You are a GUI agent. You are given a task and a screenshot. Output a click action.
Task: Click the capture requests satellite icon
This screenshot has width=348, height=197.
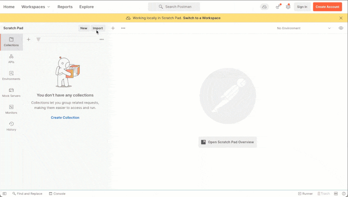(x=278, y=7)
